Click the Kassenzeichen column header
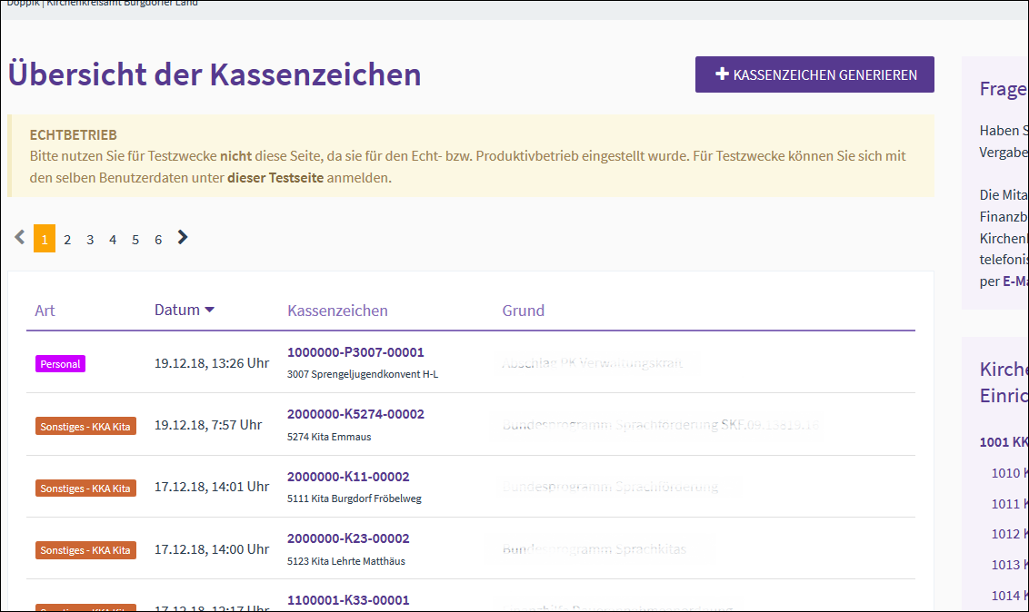Viewport: 1029px width, 612px height. (337, 310)
